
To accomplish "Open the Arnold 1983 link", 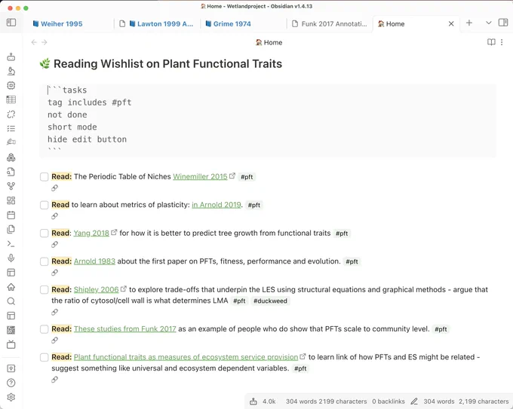I will (x=94, y=261).
